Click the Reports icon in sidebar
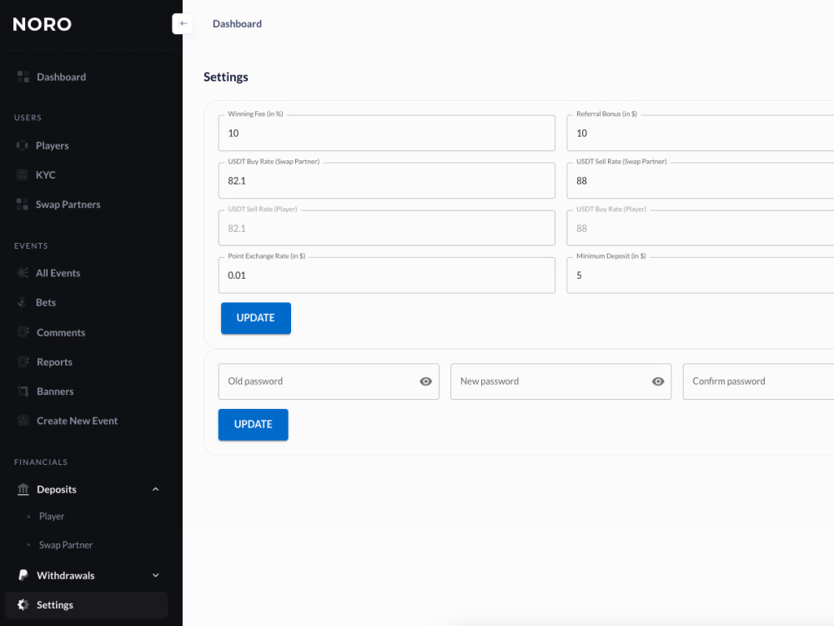834x626 pixels. point(23,361)
